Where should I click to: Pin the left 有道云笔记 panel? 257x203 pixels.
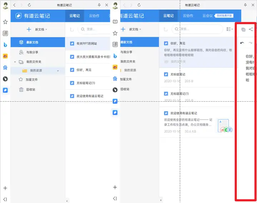point(99,5)
